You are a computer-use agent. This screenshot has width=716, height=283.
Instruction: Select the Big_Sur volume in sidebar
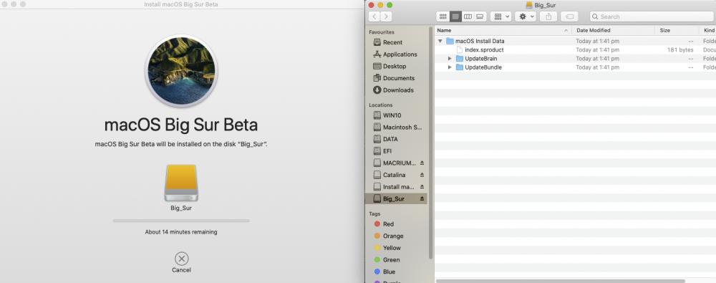396,198
